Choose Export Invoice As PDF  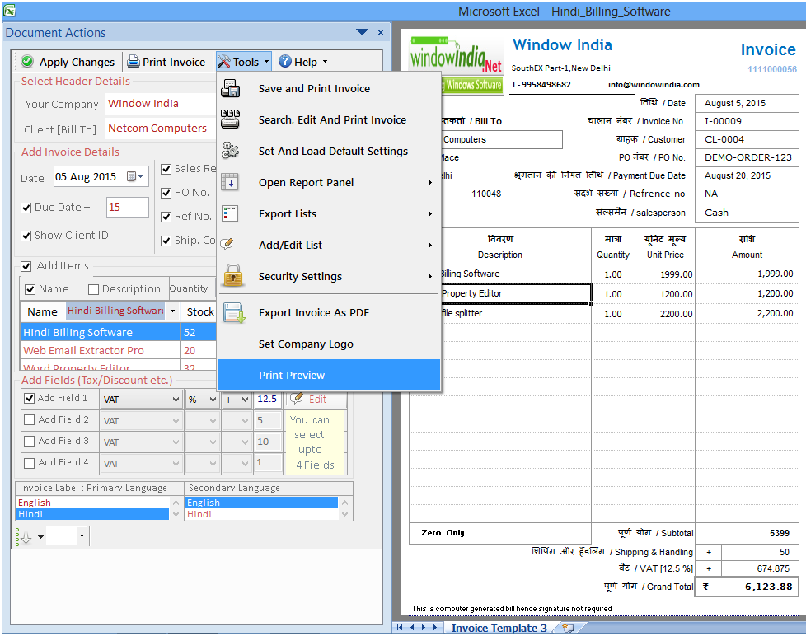click(329, 313)
